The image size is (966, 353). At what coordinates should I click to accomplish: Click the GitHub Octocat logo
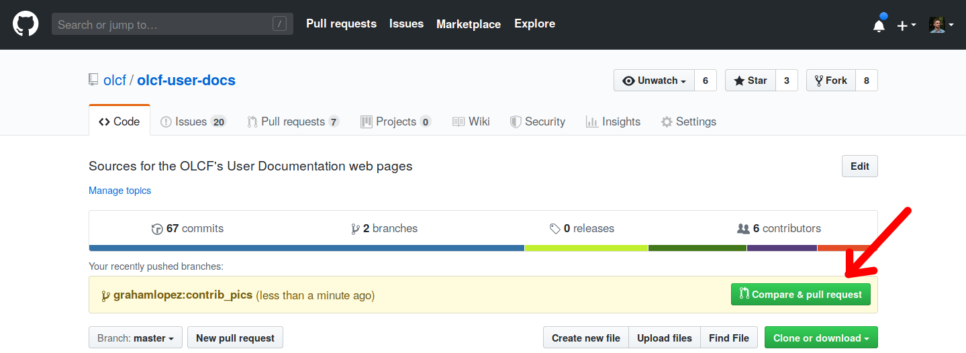[26, 24]
